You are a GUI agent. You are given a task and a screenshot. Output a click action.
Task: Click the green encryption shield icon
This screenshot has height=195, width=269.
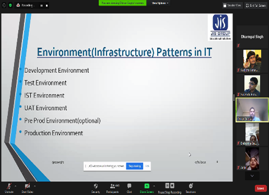[10, 5]
